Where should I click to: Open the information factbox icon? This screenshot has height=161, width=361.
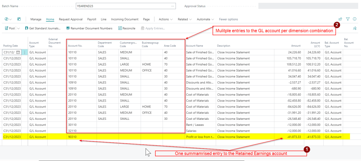(355, 19)
